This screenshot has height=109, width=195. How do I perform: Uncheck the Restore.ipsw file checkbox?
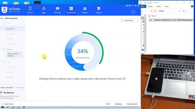150,20
